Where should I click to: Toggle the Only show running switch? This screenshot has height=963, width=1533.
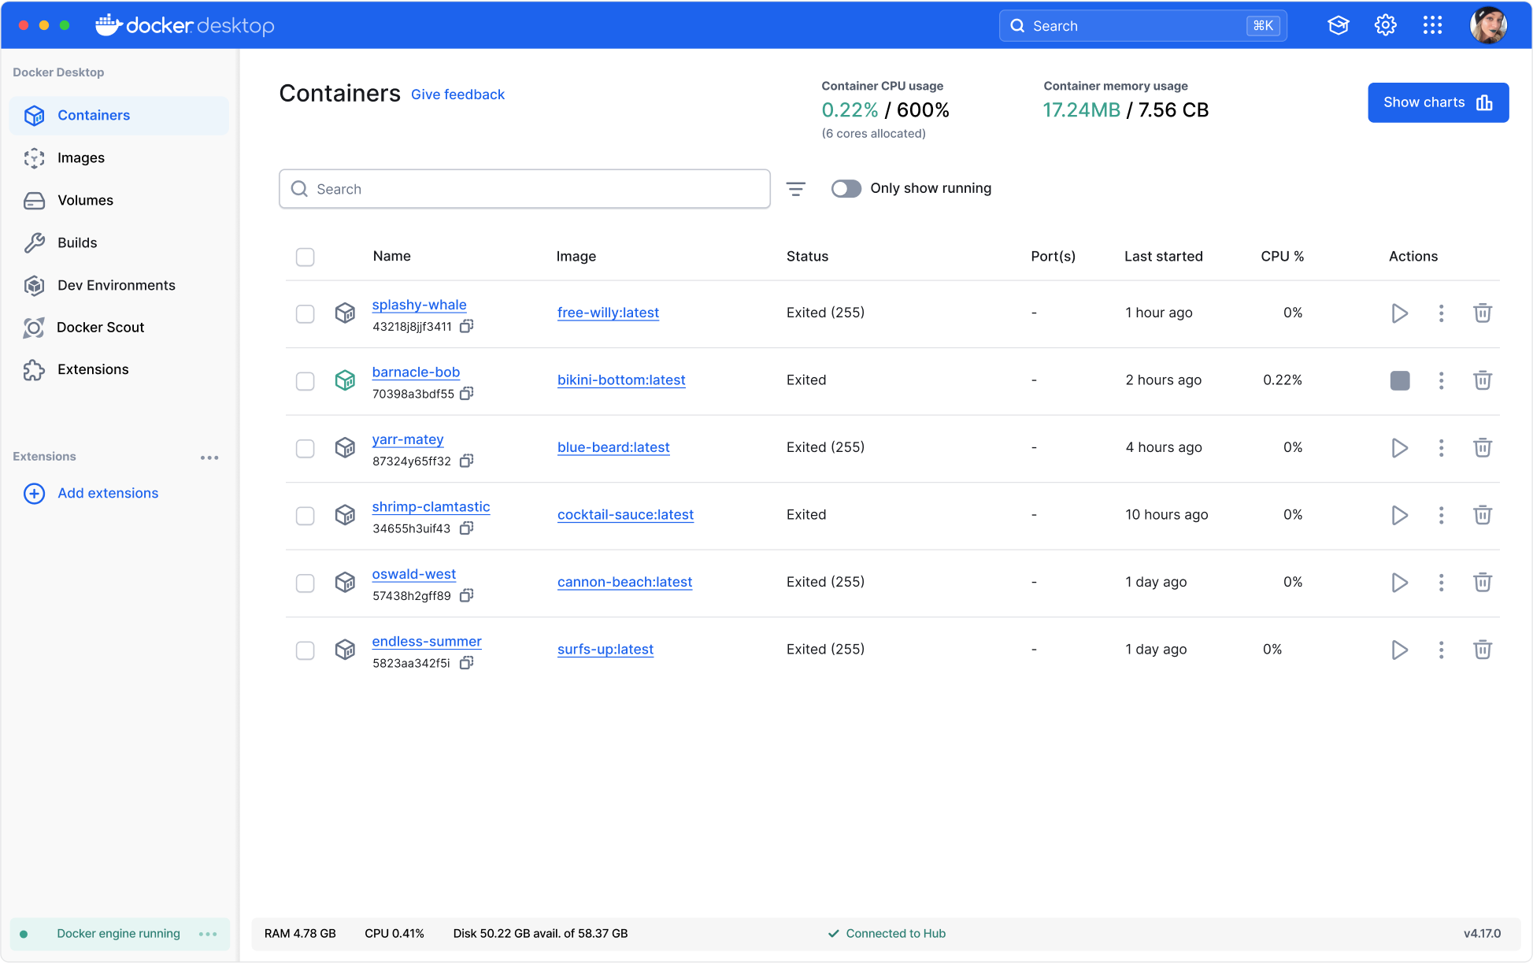click(x=846, y=187)
